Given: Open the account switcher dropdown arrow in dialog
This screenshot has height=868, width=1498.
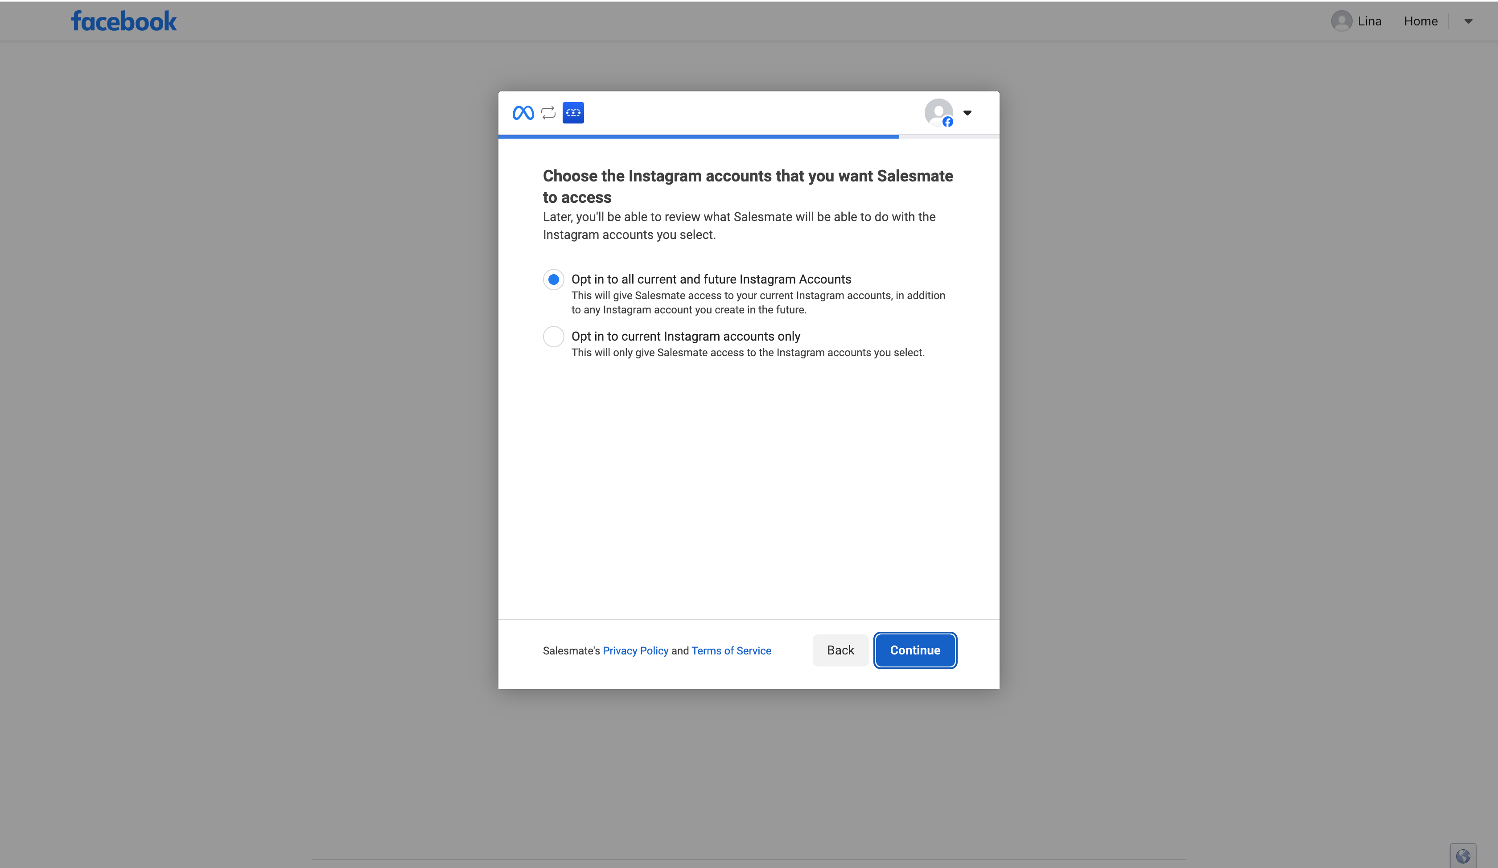Looking at the screenshot, I should click(x=967, y=113).
